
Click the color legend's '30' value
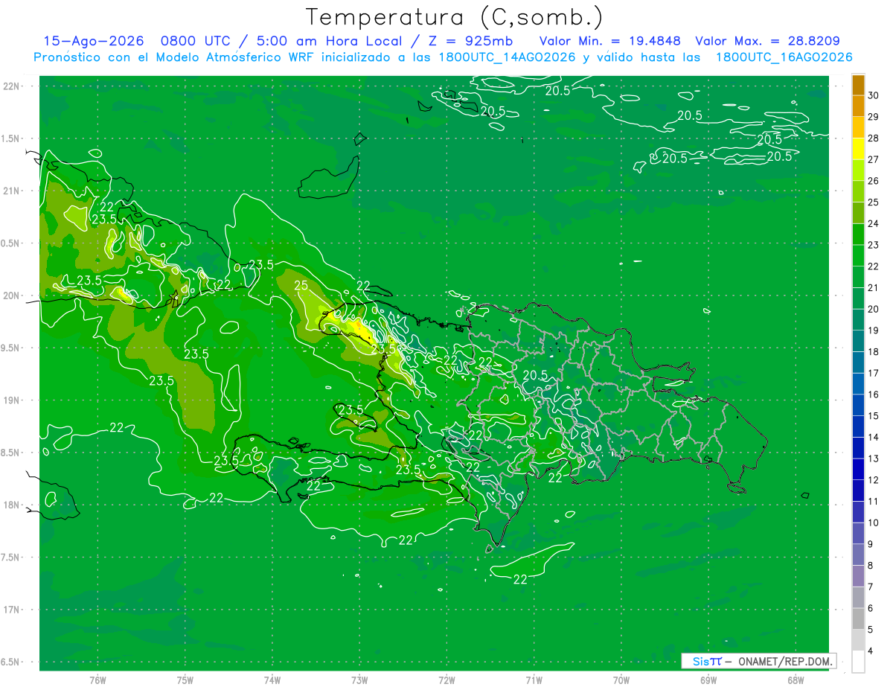pos(874,95)
